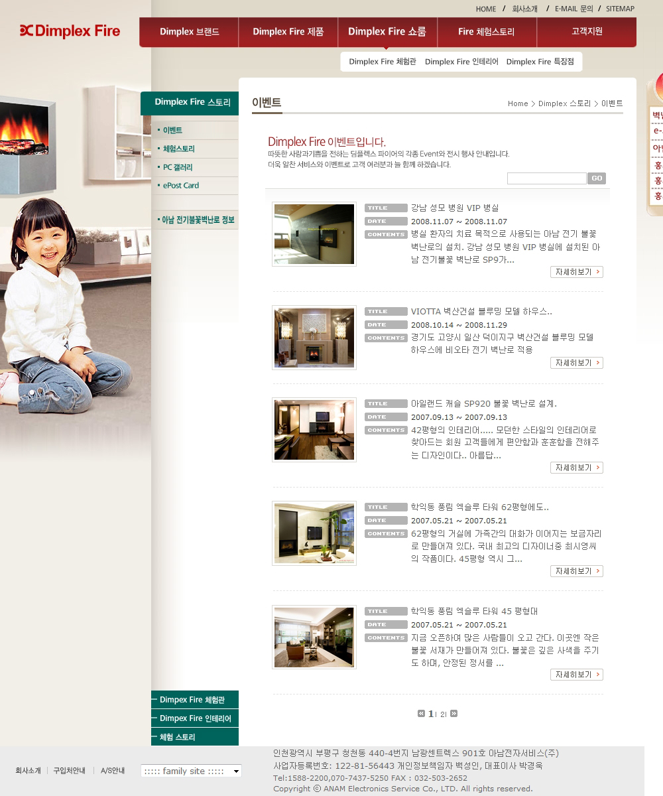663x796 pixels.
Task: Select 체험스토리 in the left sidebar
Action: pyautogui.click(x=179, y=149)
